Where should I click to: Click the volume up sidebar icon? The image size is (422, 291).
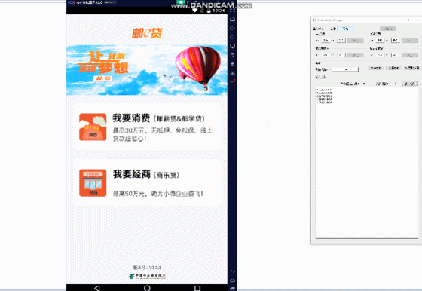point(233,28)
